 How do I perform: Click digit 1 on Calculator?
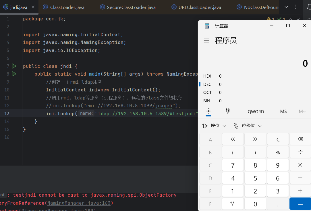(x=233, y=191)
